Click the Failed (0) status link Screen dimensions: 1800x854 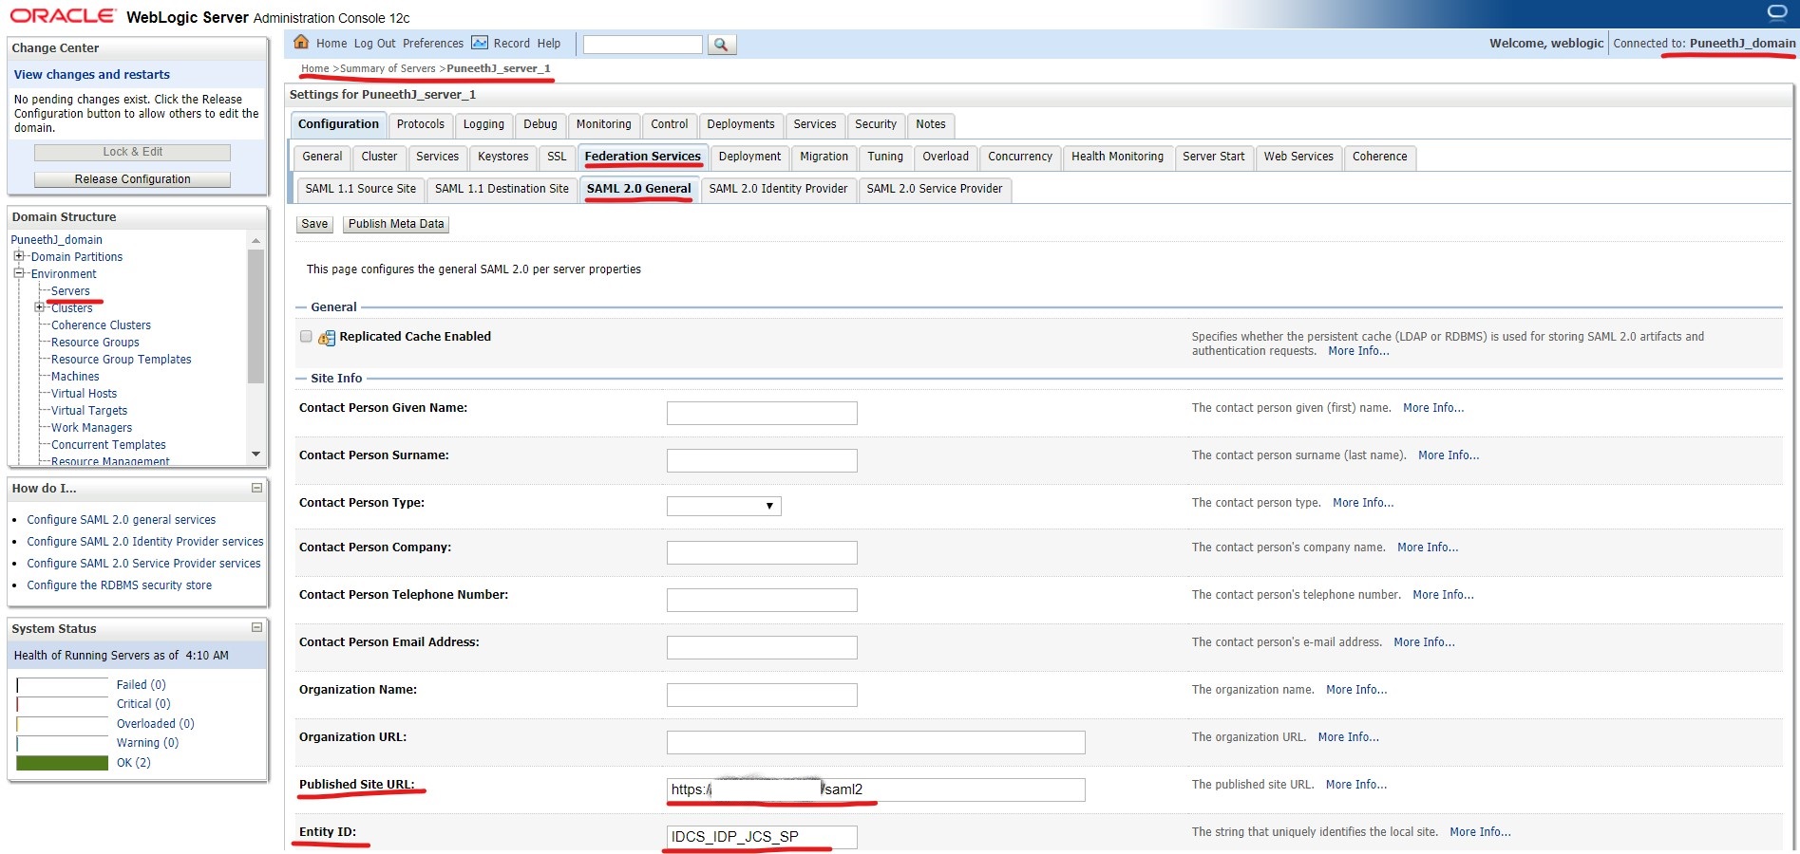click(142, 685)
